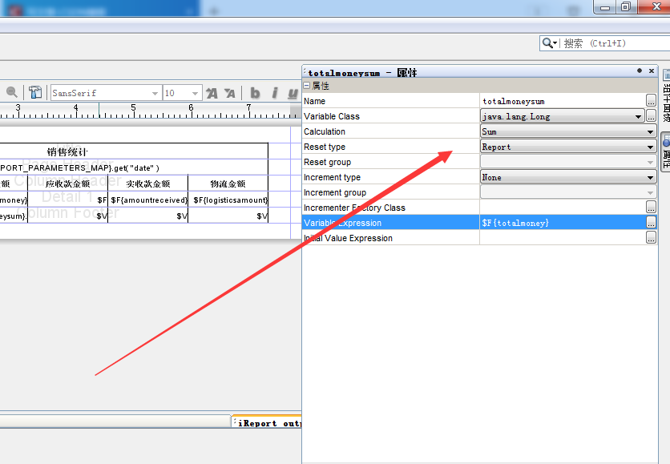Open the Variable Class dropdown showing java.lang.Long

[639, 115]
